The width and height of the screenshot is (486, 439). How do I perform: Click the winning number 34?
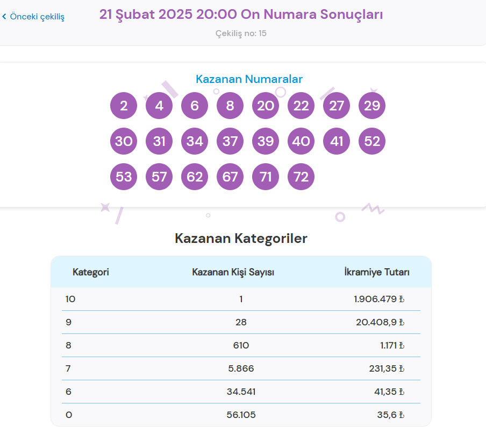click(194, 141)
